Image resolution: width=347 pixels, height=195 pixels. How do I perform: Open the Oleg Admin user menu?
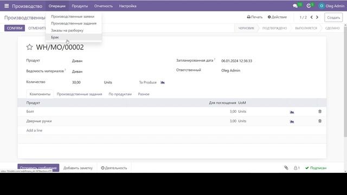332,6
